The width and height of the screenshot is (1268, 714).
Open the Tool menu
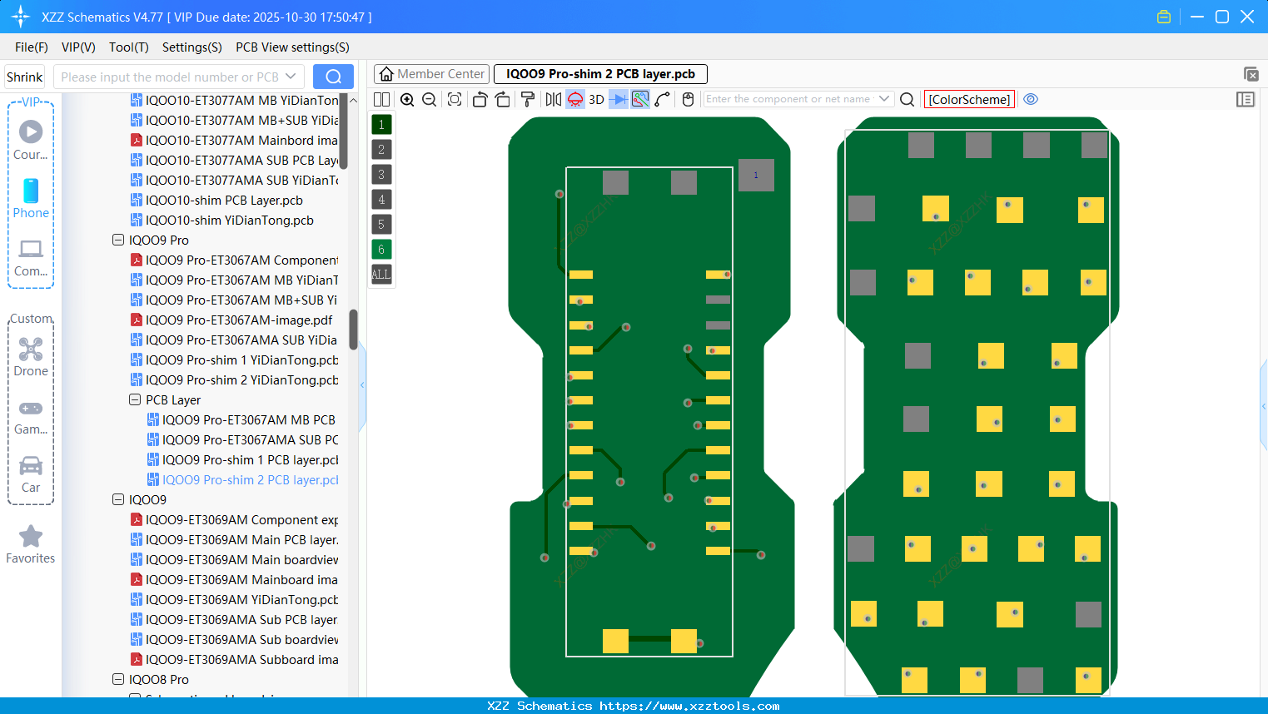128,47
